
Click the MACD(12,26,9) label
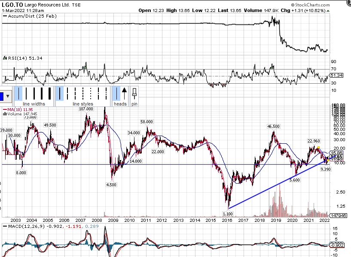27,226
